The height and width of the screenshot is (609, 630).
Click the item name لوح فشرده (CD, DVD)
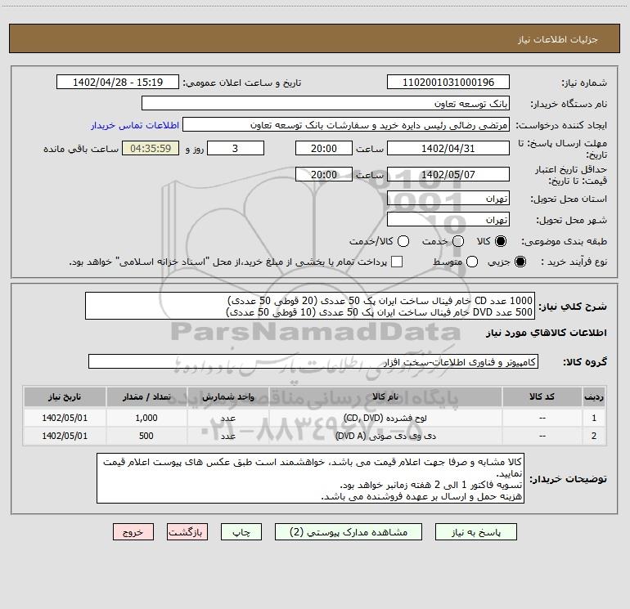[x=385, y=418]
